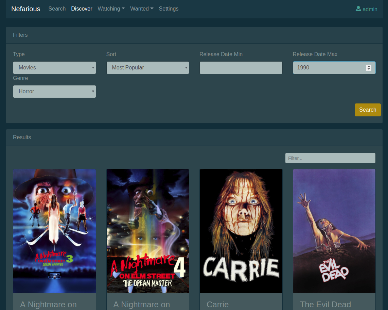Open A Nightmare on Elm Street 3 poster

point(54,231)
